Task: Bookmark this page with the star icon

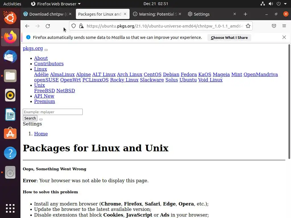Action: 248,26
